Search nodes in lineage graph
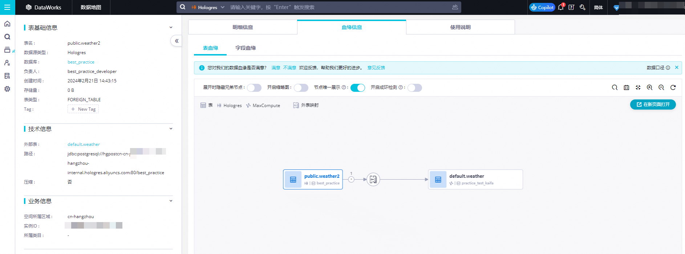Viewport: 685px width, 254px height. point(615,87)
